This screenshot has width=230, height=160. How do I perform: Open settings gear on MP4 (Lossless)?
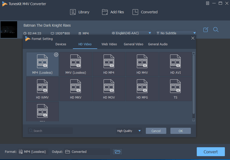coord(56,55)
